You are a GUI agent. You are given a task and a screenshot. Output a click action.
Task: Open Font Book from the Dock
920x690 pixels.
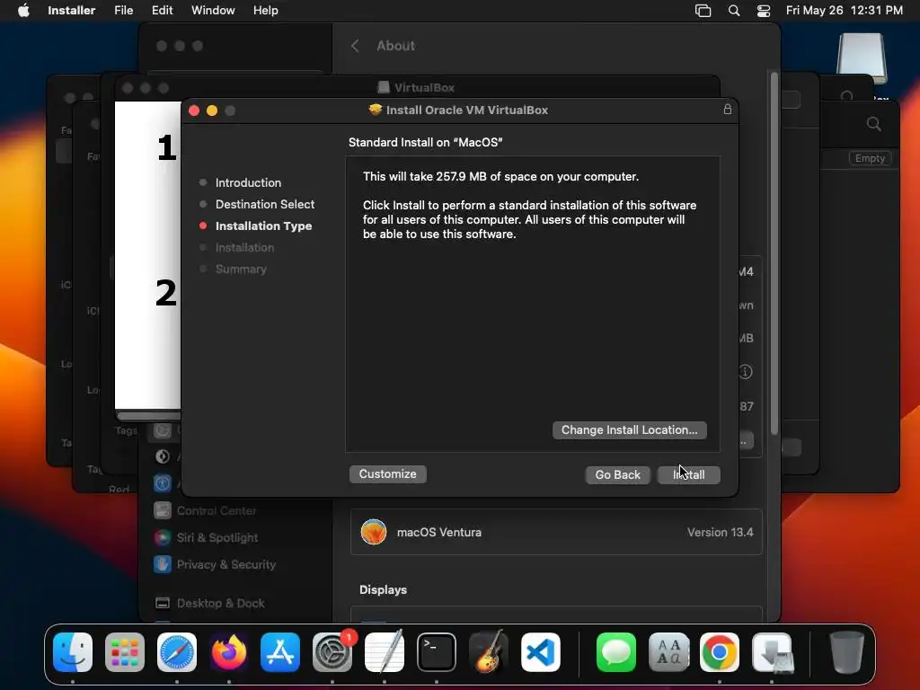[x=668, y=652]
